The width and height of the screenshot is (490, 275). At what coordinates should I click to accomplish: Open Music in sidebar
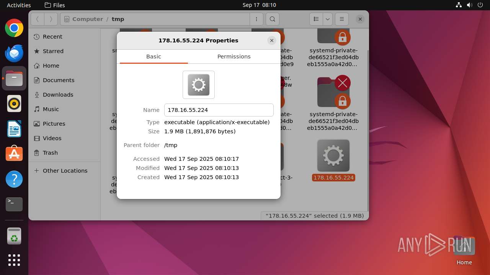point(64,109)
